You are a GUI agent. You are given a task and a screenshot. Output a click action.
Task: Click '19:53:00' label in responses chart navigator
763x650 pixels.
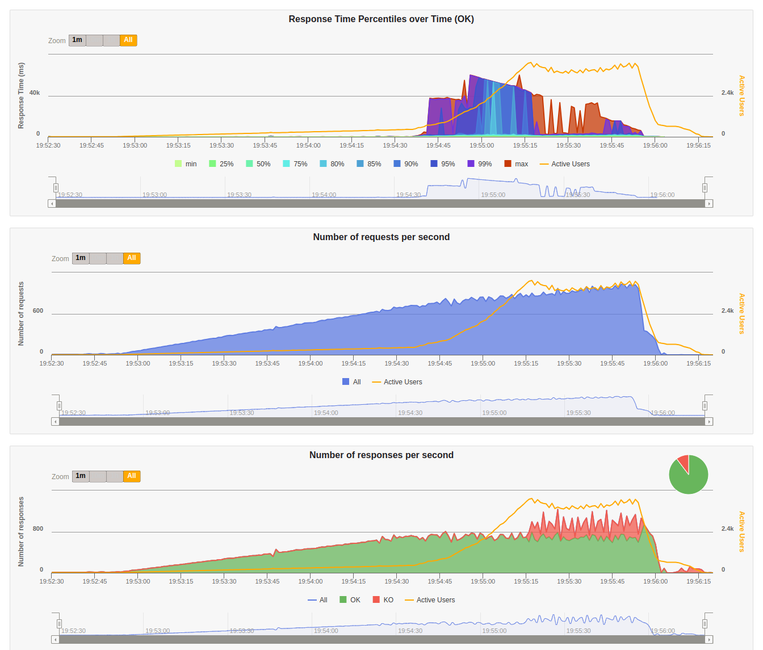pyautogui.click(x=157, y=631)
